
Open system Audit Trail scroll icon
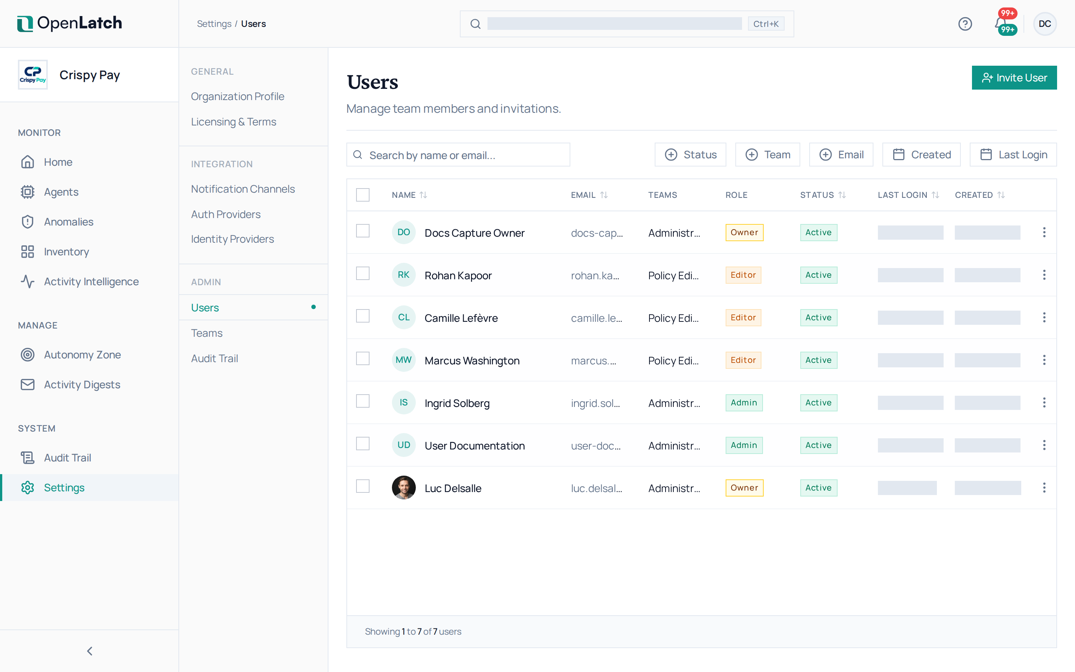(28, 457)
